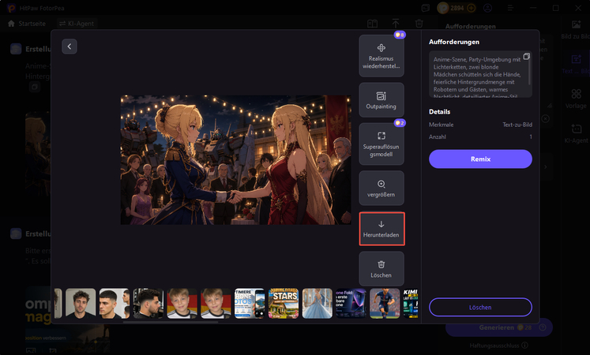The height and width of the screenshot is (355, 590).
Task: Select the Outpainting tool
Action: click(381, 100)
